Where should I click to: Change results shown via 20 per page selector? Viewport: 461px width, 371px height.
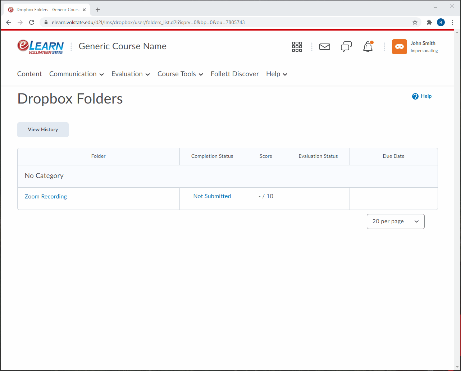tap(396, 221)
